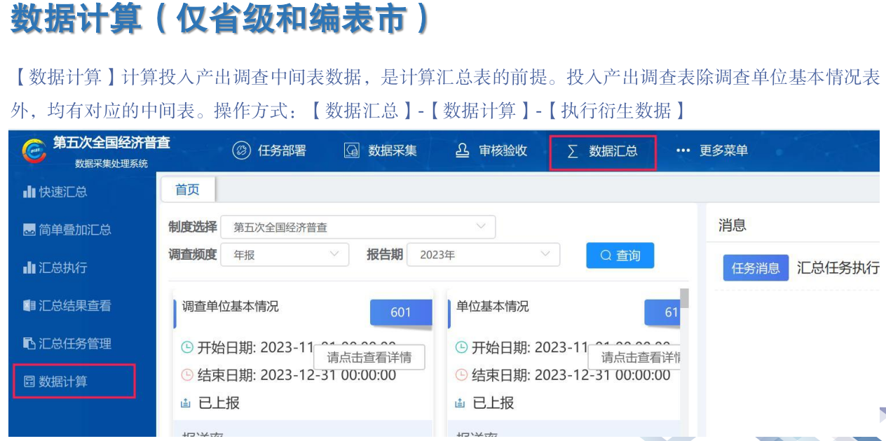This screenshot has height=441, width=886.
Task: Click the 查询 button
Action: (x=620, y=255)
